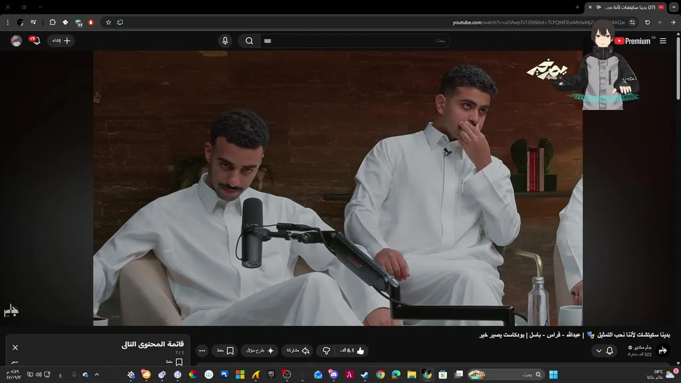The image size is (681, 383).
Task: Open Steam from the taskbar
Action: click(365, 374)
